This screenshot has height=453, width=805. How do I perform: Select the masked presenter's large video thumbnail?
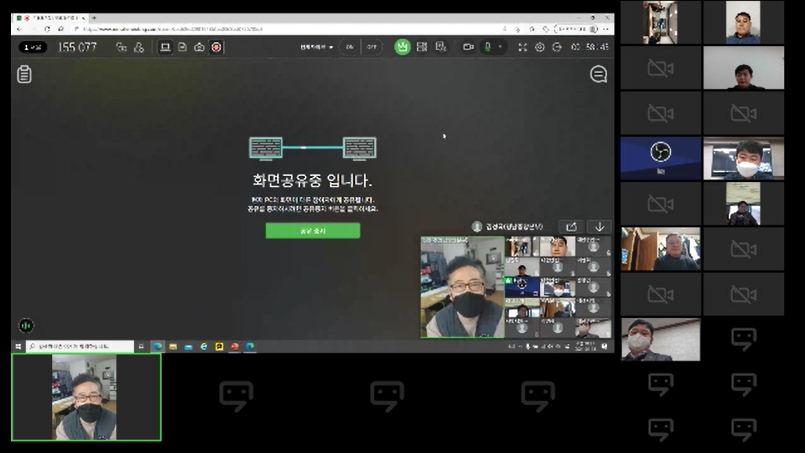[x=462, y=287]
